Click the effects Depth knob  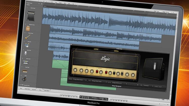110,73
